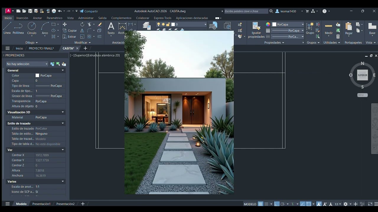
Task: Toggle the drawing grid display
Action: click(260, 204)
